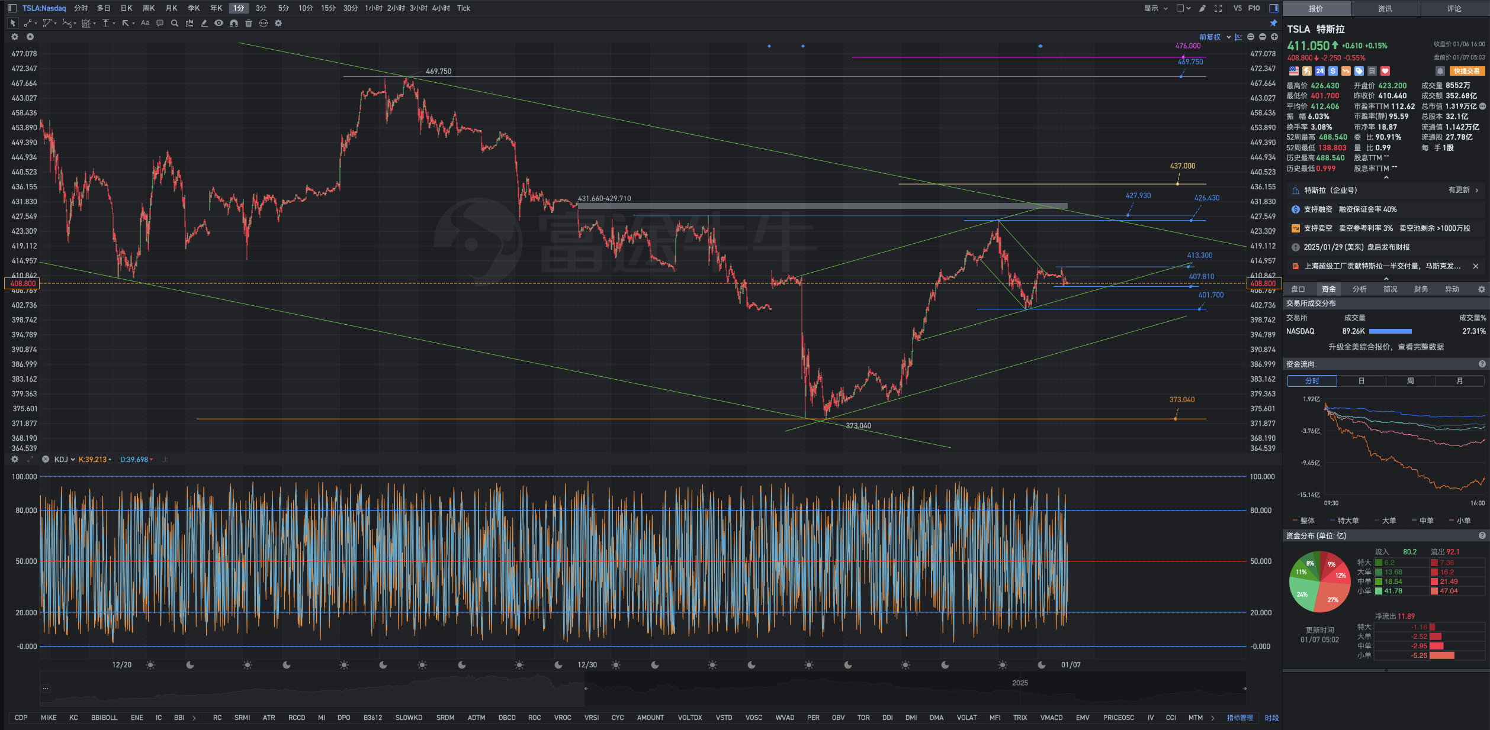1490x730 pixels.
Task: Open drawing toolbar settings gear
Action: (x=278, y=23)
